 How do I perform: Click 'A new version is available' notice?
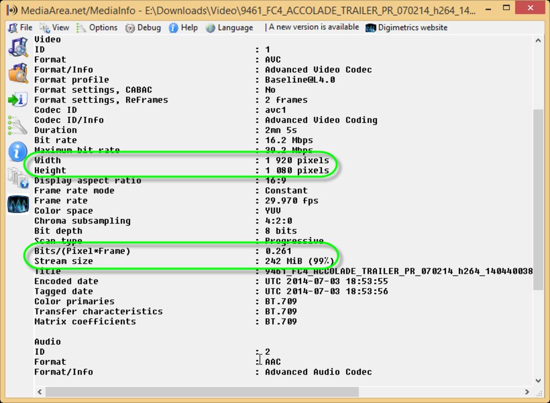coord(314,27)
